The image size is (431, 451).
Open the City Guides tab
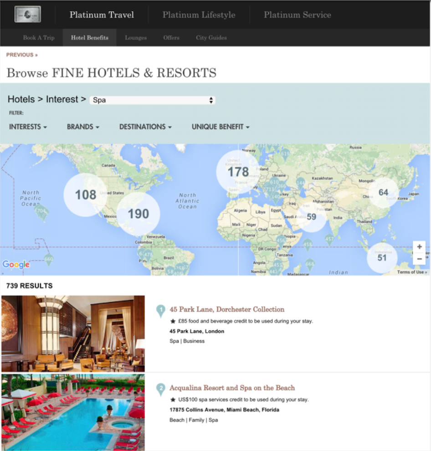211,38
